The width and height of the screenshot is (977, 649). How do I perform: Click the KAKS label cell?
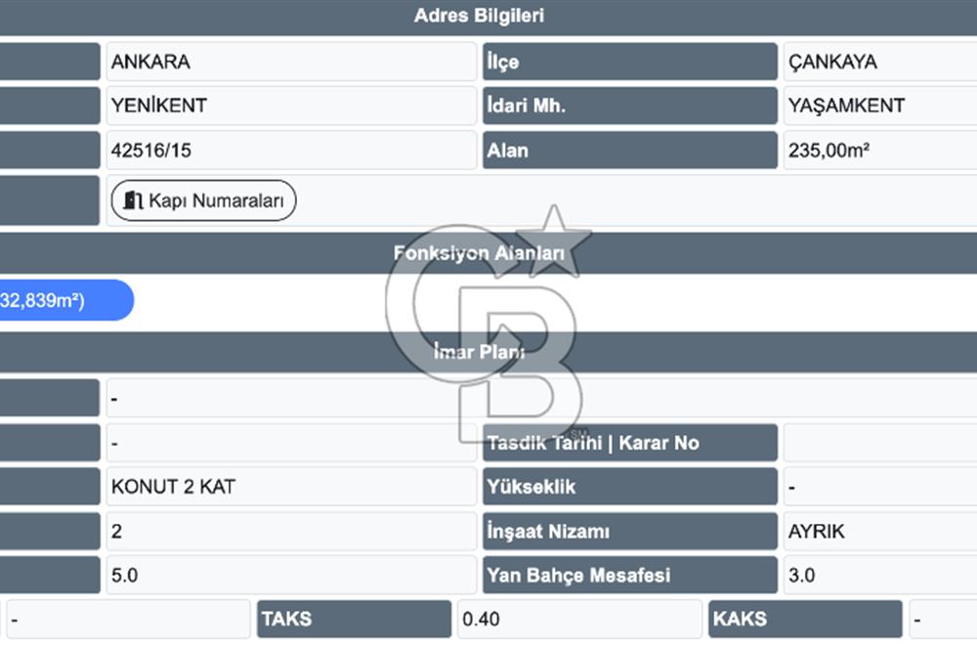[805, 619]
